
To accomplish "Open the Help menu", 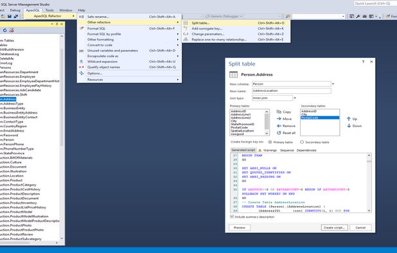I will pos(82,10).
